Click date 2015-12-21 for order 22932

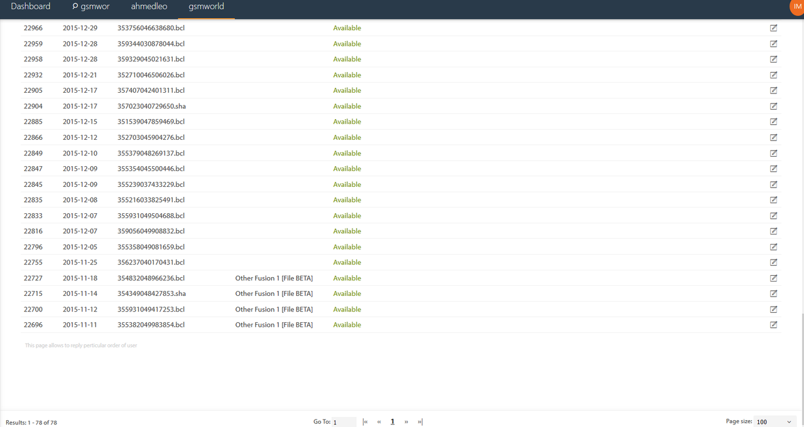pos(80,75)
